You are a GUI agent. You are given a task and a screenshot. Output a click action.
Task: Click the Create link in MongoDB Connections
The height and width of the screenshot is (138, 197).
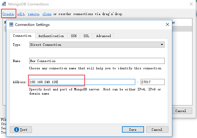[8, 14]
